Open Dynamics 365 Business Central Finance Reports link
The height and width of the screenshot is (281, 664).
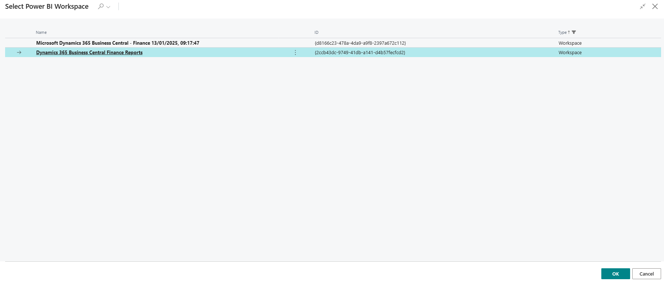point(89,52)
